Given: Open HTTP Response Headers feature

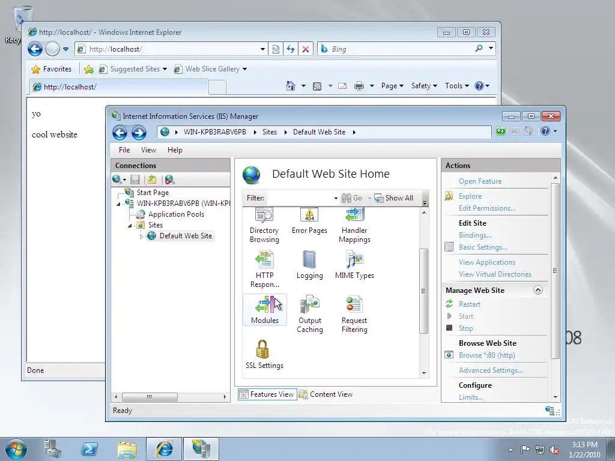Looking at the screenshot, I should [x=265, y=270].
